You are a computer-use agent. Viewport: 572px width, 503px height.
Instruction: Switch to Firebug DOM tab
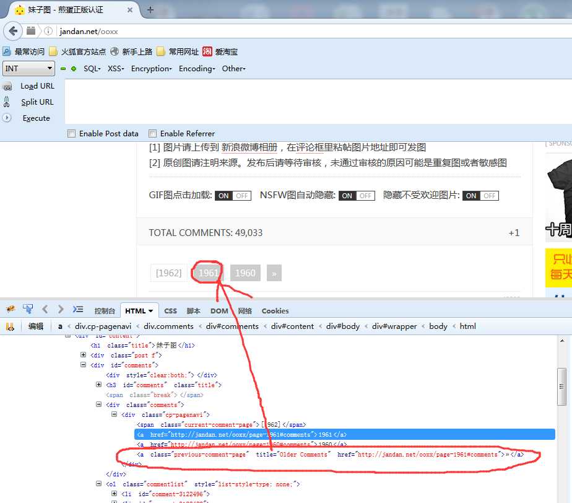(219, 310)
